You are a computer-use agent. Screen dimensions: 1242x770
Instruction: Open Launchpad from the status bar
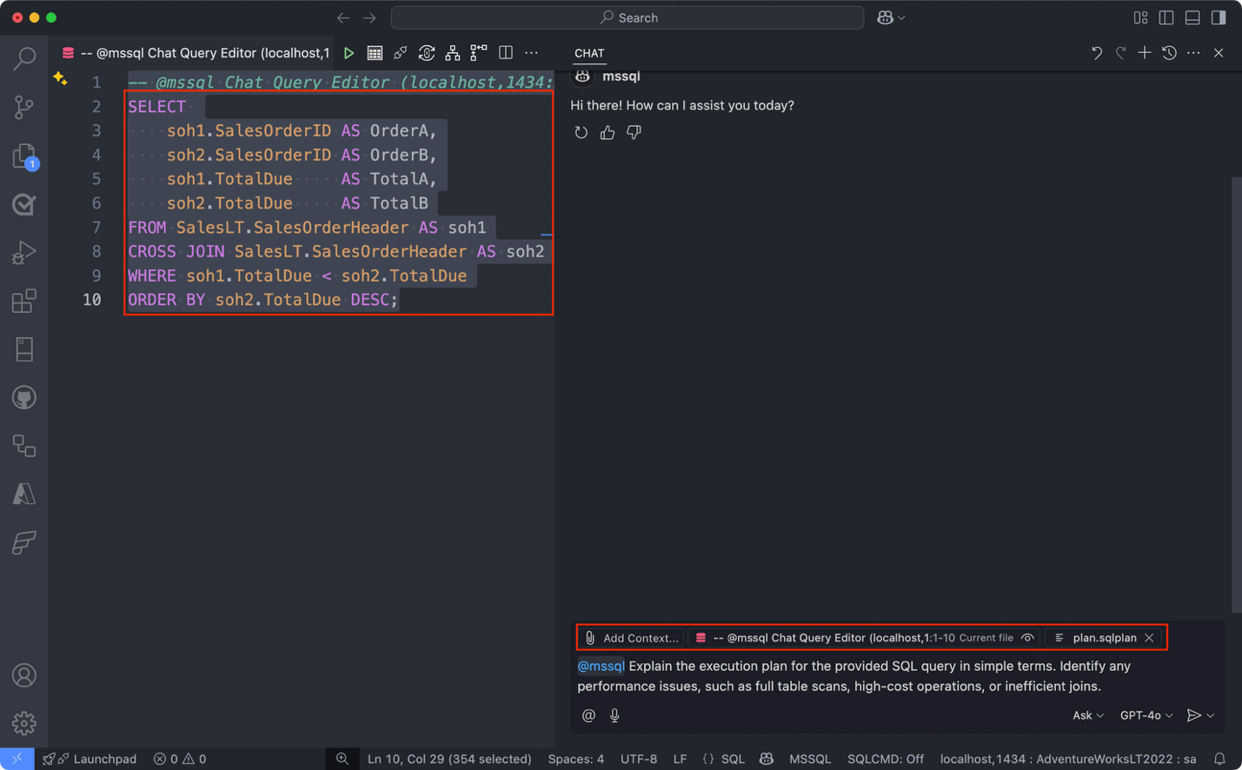pyautogui.click(x=90, y=759)
